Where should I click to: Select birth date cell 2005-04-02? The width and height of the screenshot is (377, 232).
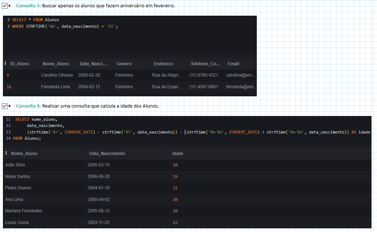pos(99,199)
